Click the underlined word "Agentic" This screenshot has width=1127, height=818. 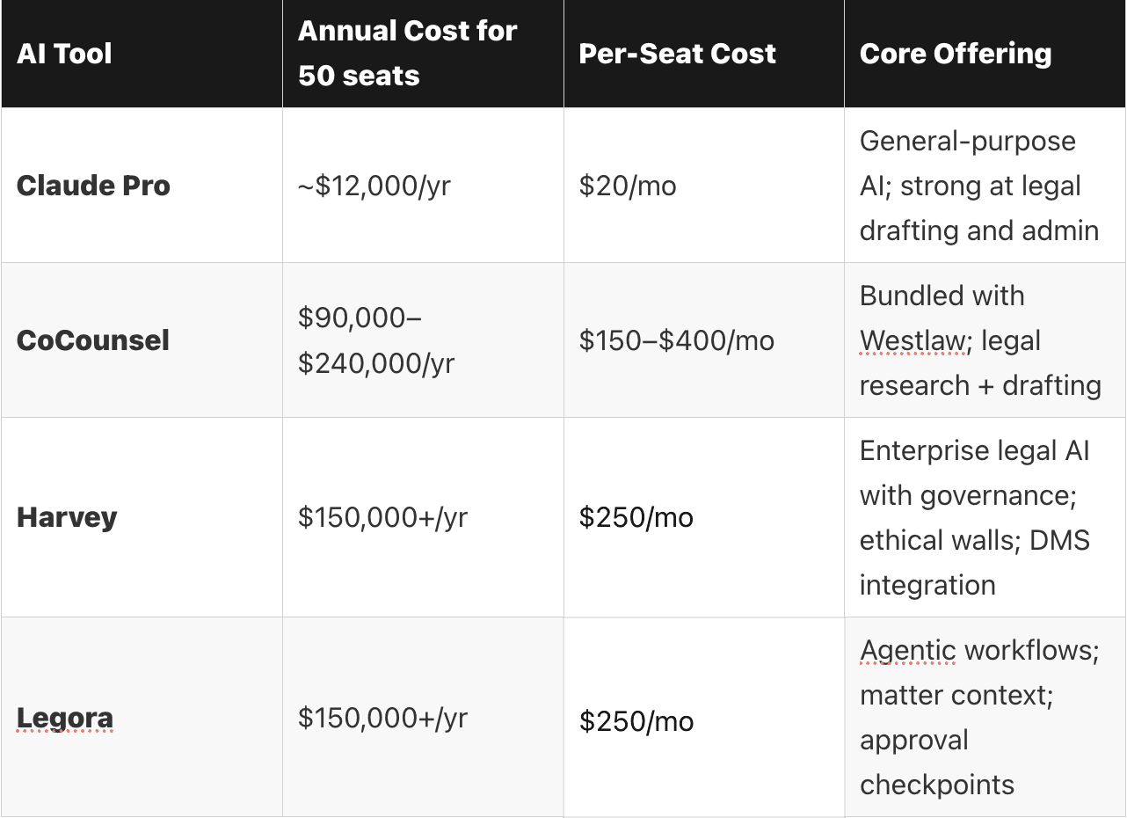(x=907, y=651)
